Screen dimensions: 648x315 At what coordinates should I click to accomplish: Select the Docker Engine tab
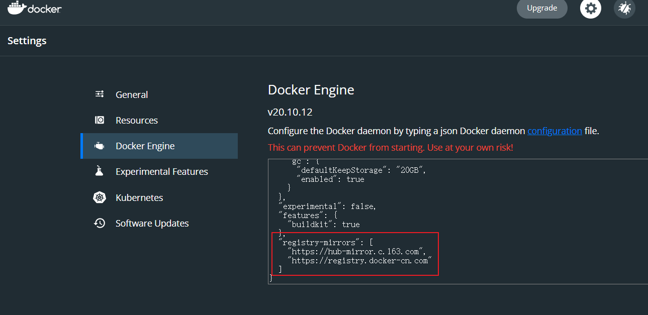159,146
